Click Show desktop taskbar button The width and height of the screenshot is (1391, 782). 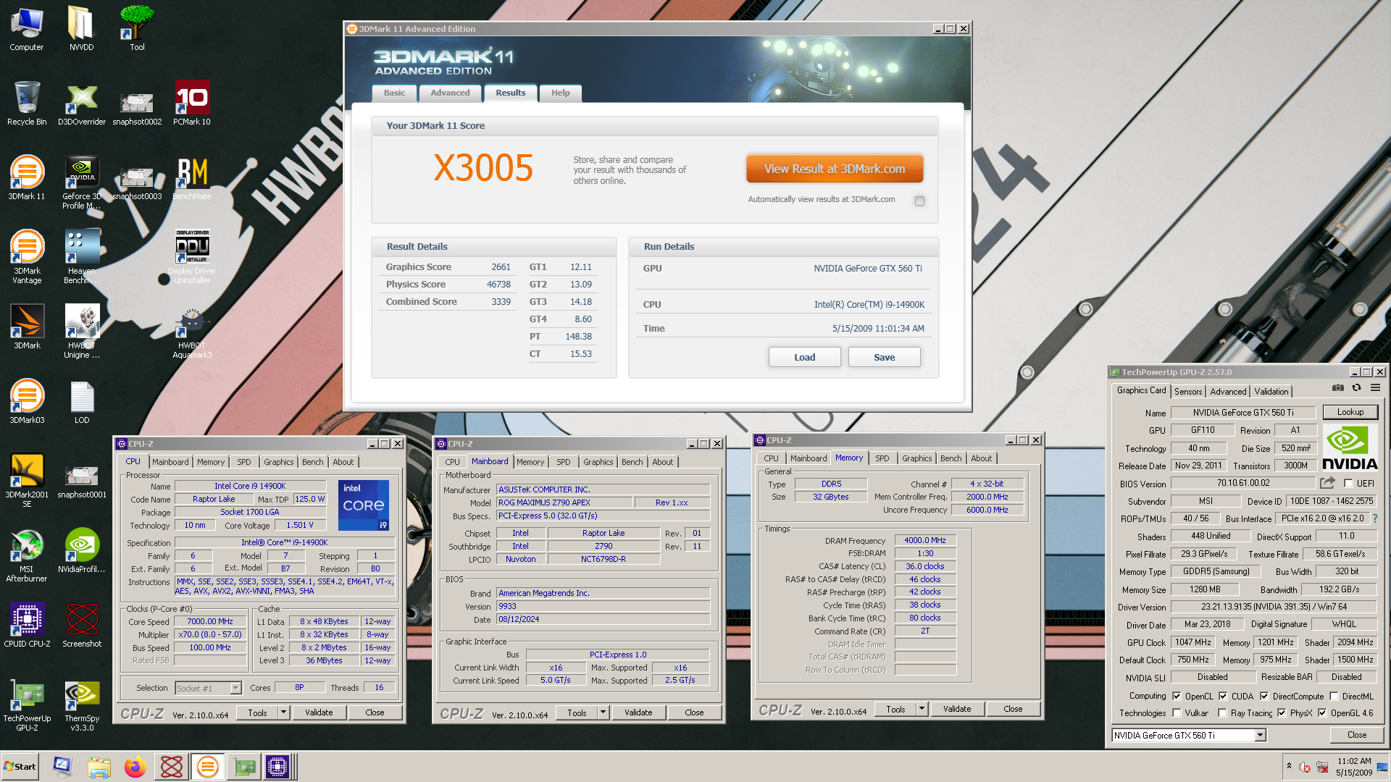(x=1383, y=767)
